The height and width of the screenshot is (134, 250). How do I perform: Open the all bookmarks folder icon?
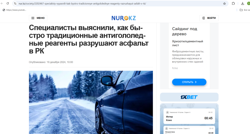pos(241,10)
